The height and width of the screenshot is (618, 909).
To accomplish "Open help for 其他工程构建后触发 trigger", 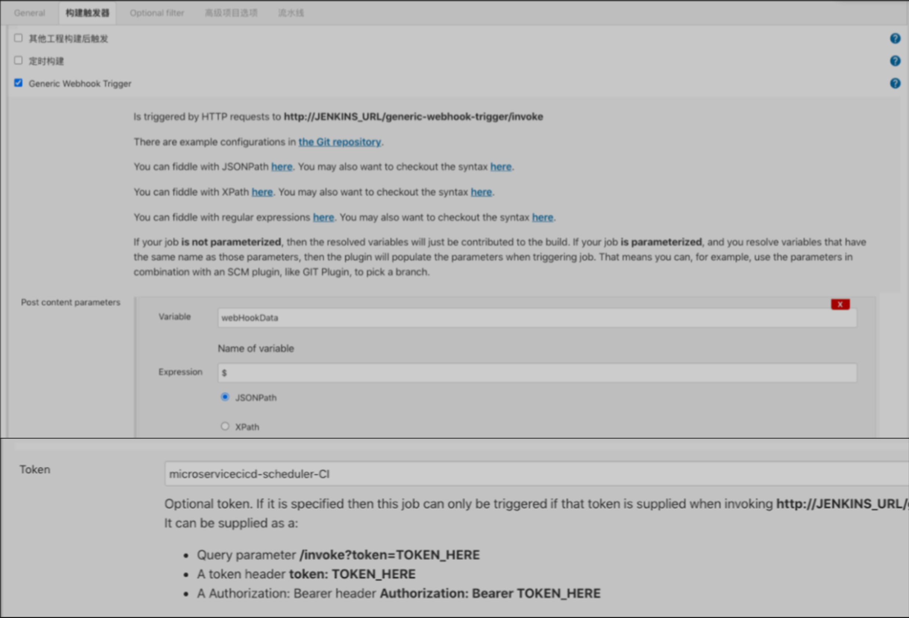I will [x=895, y=38].
